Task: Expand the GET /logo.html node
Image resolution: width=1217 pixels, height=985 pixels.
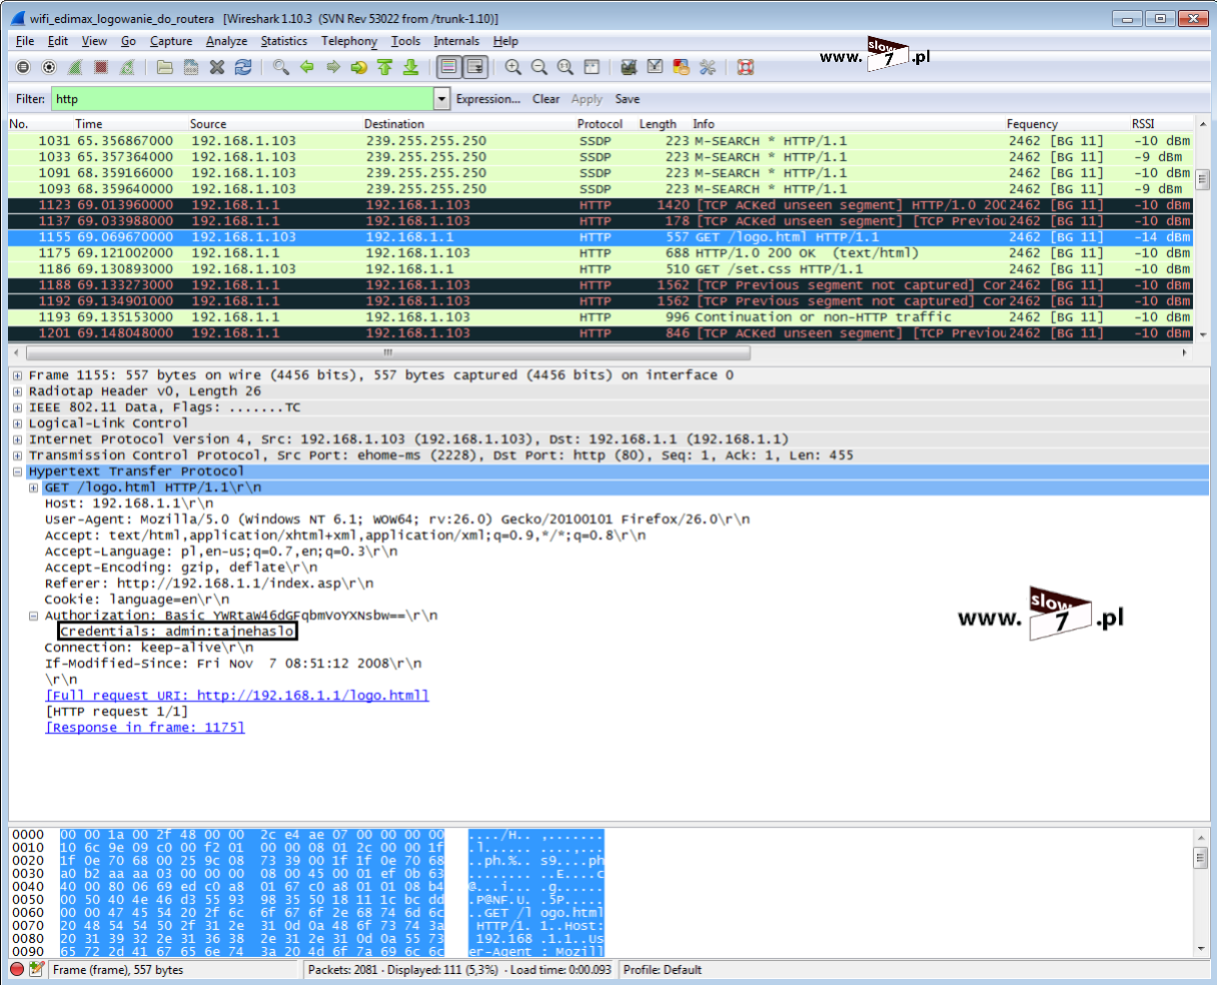Action: [34, 488]
